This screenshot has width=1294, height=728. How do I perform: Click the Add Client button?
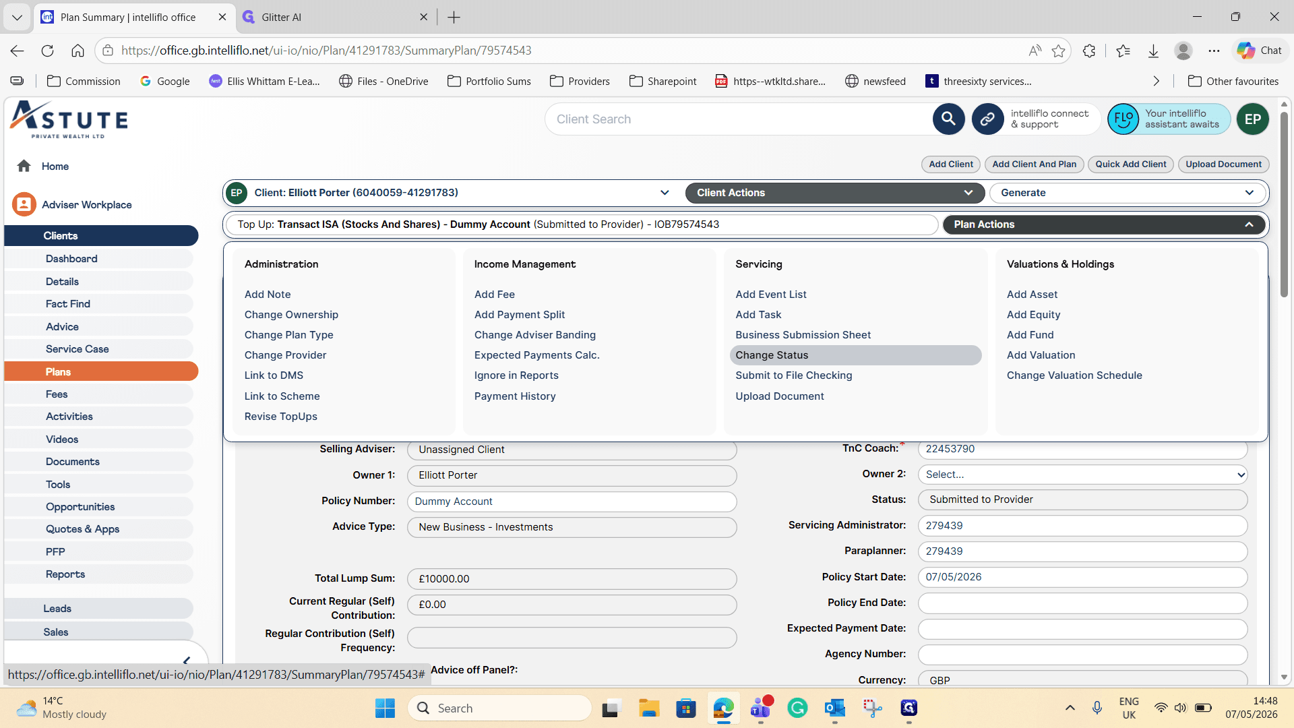coord(950,164)
